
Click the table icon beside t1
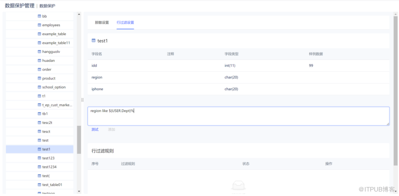click(x=39, y=96)
